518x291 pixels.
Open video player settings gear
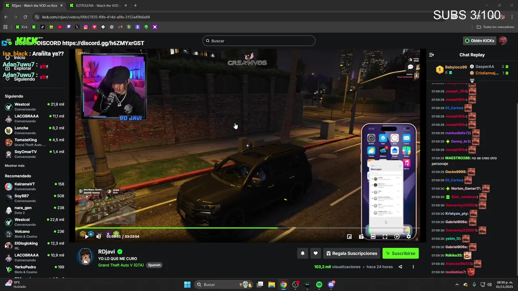(408, 237)
